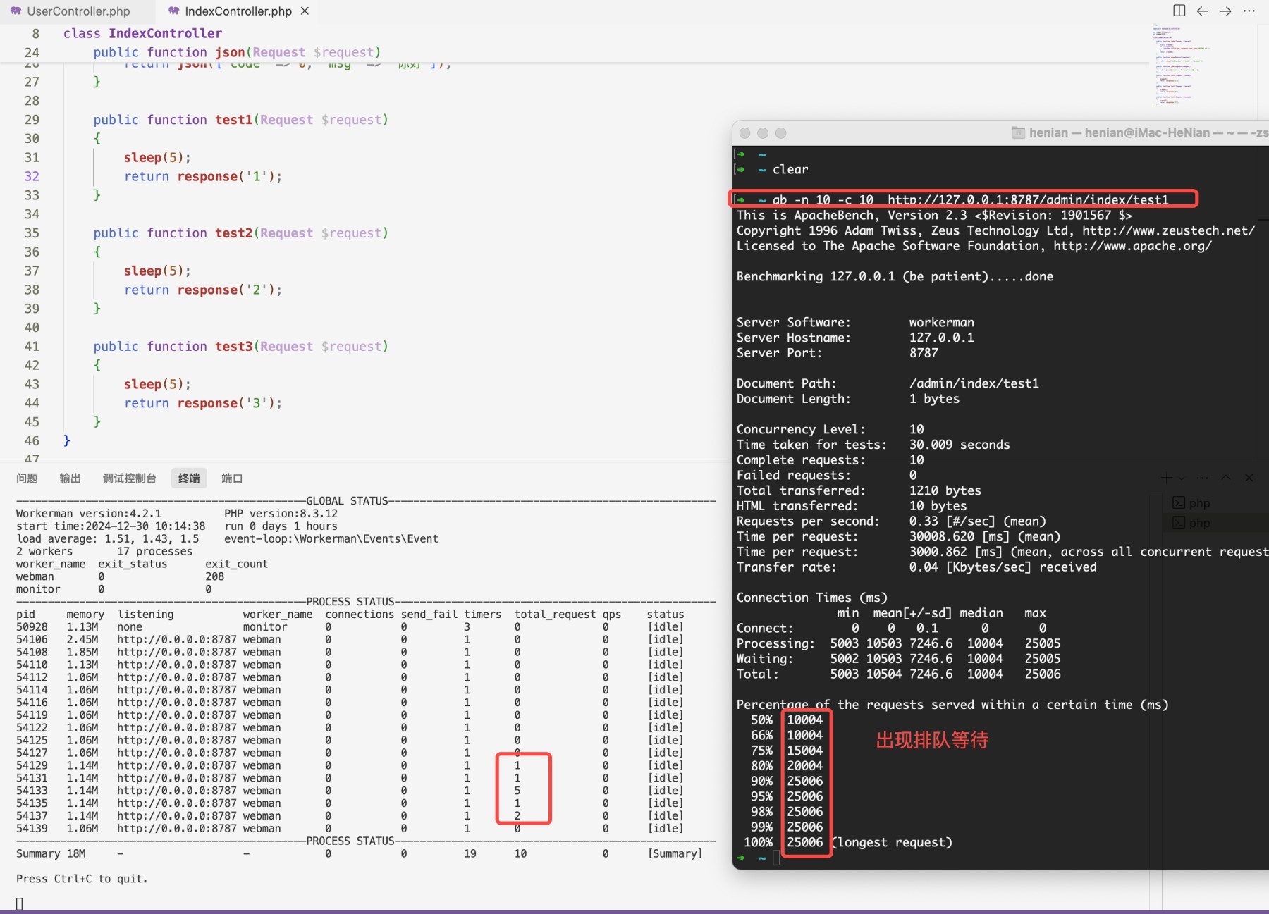Click the ab -n 10 -c 10 command line
Screen dimensions: 1269x914
(x=970, y=199)
